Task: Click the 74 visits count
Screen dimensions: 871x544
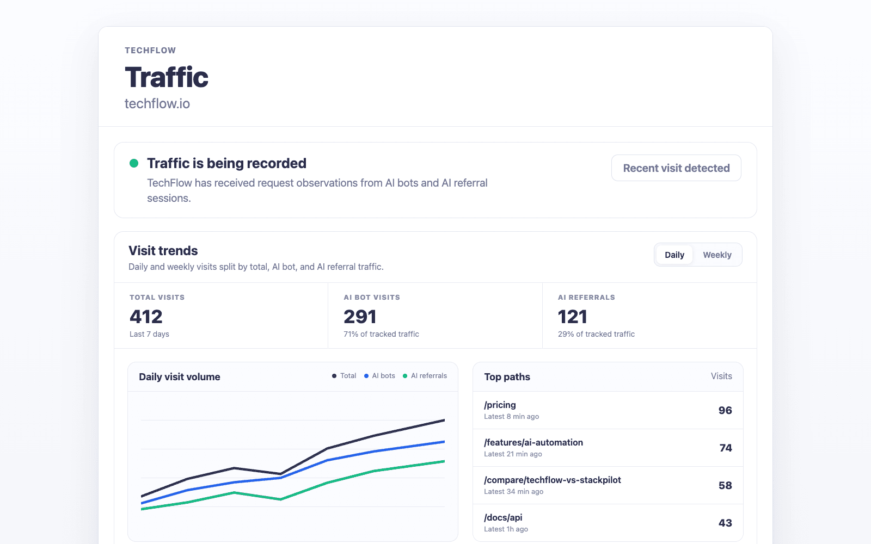Action: pyautogui.click(x=726, y=448)
